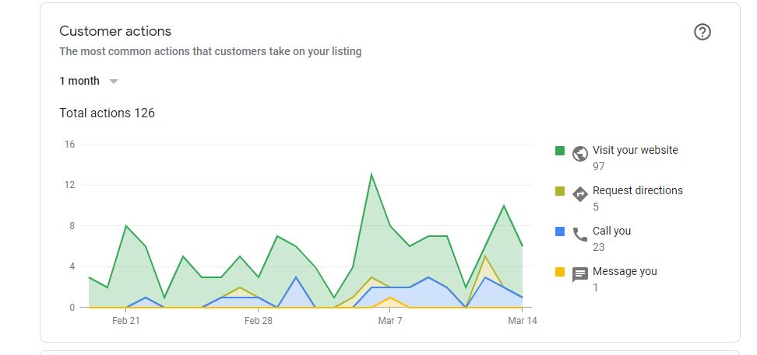Click the dropdown arrow beside 1 month

[x=113, y=81]
